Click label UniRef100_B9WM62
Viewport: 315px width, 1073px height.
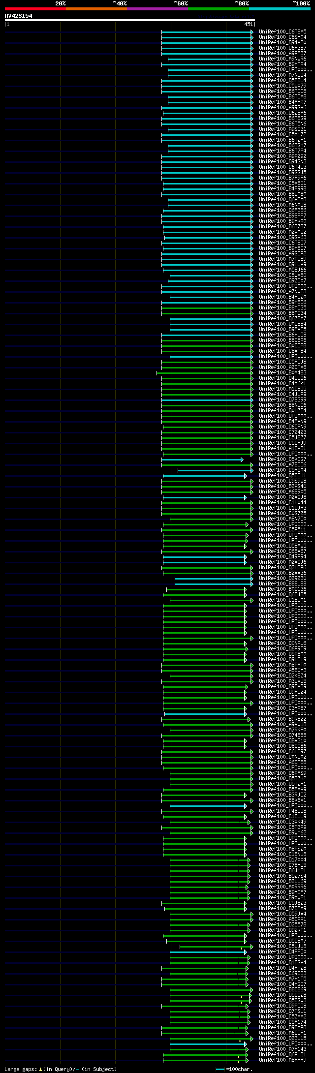click(x=283, y=832)
